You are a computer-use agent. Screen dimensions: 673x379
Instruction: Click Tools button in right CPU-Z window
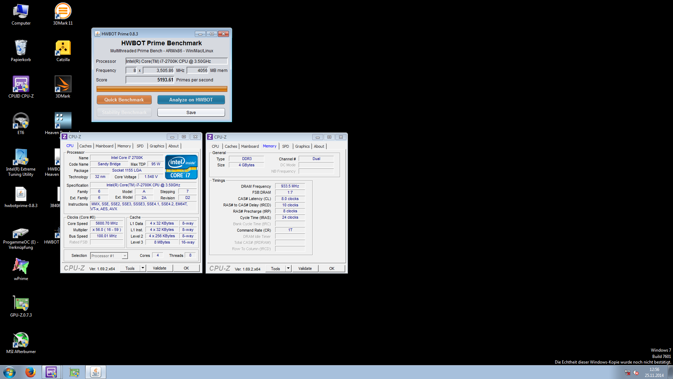tap(276, 268)
